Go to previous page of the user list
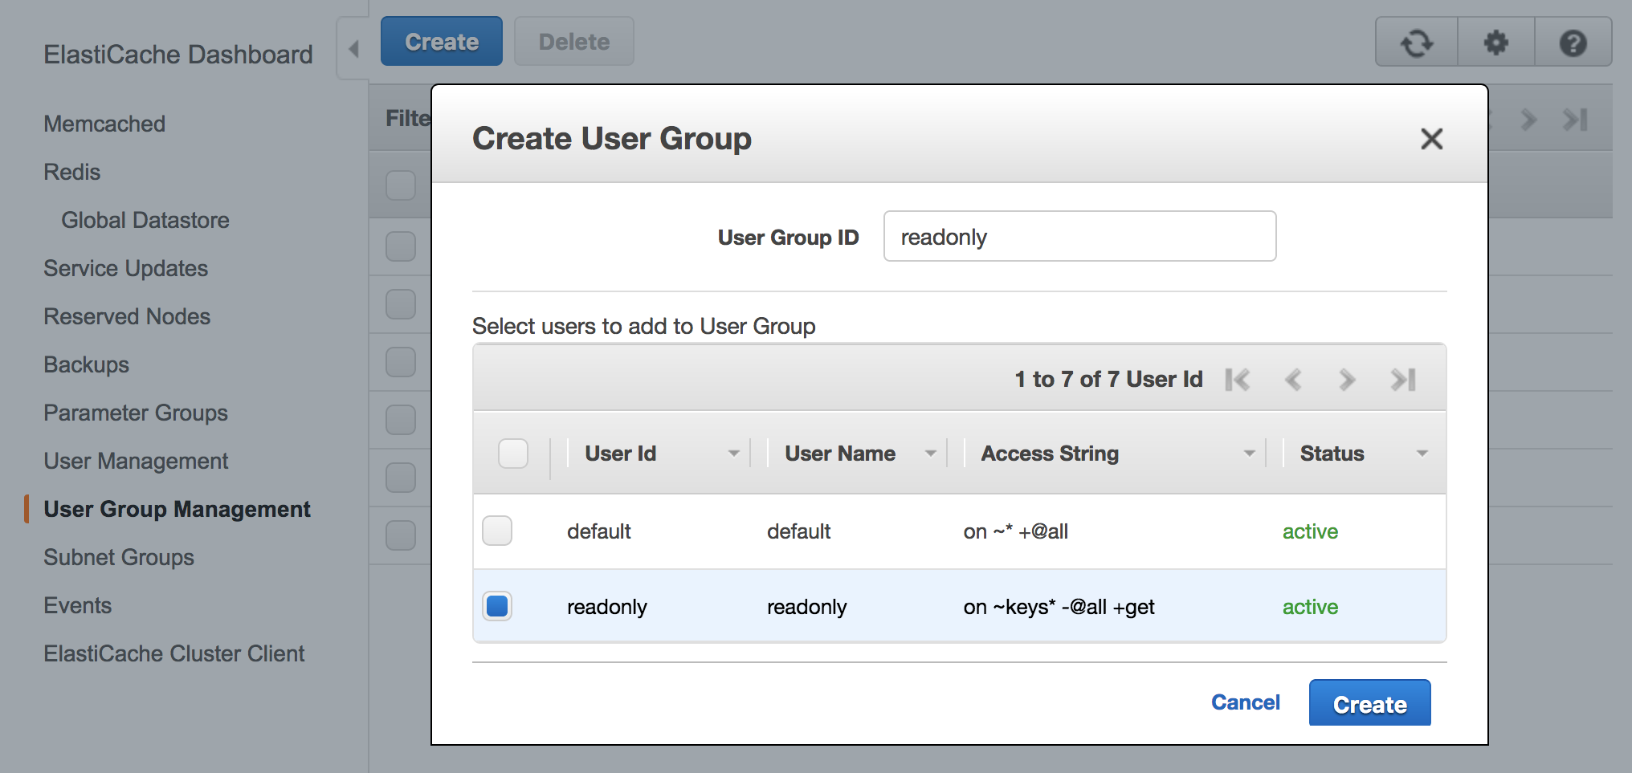Image resolution: width=1632 pixels, height=773 pixels. coord(1293,380)
